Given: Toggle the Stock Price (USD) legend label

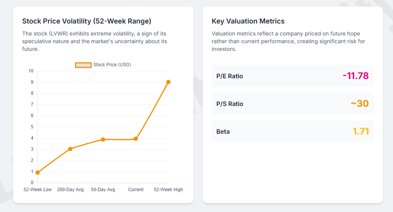Looking at the screenshot, I should point(112,65).
